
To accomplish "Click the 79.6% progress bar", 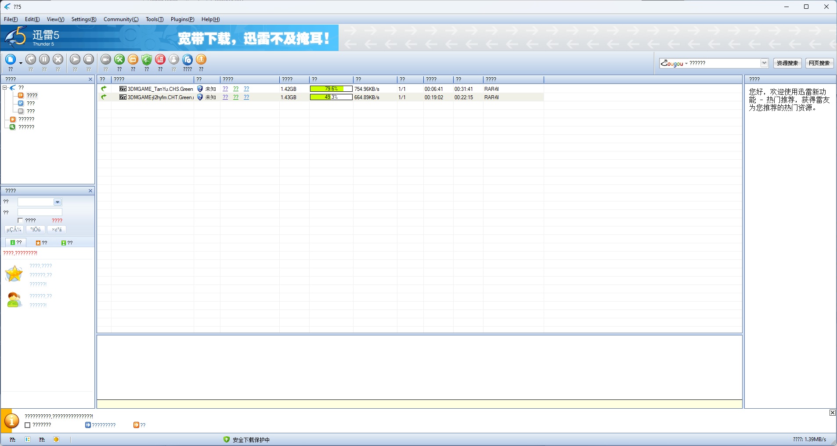I will click(x=331, y=89).
